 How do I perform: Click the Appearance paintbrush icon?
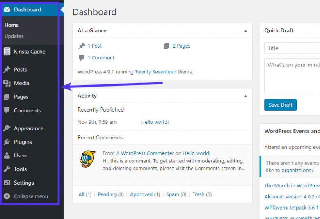click(x=7, y=128)
